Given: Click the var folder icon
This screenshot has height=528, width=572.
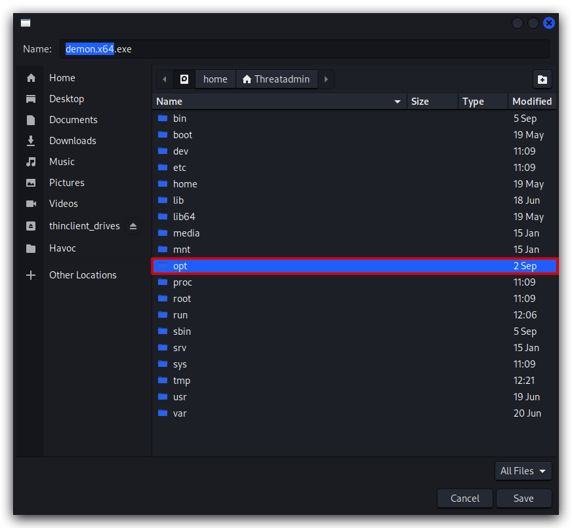Looking at the screenshot, I should tap(163, 413).
